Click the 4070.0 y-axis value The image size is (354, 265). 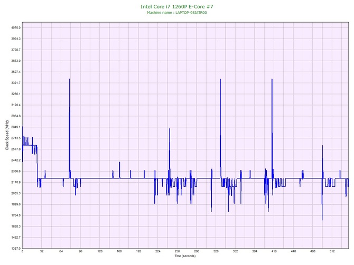pos(16,28)
